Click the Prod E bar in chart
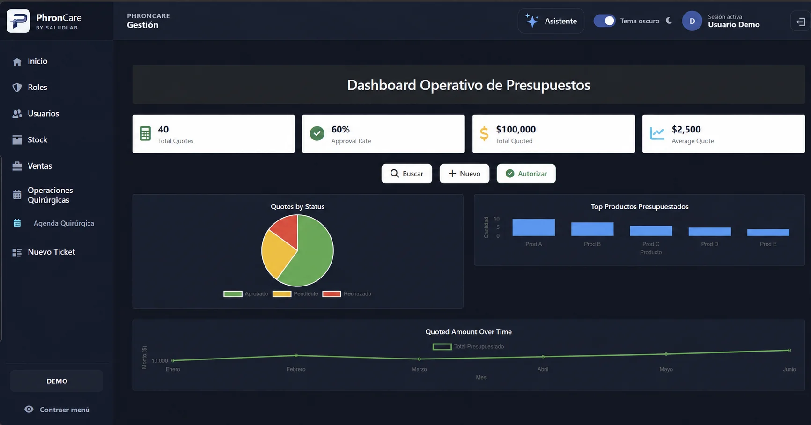 coord(768,233)
